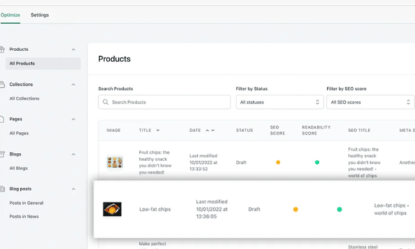Sort by the Title column arrow
Viewport: 415px width, 249px height.
(x=158, y=130)
